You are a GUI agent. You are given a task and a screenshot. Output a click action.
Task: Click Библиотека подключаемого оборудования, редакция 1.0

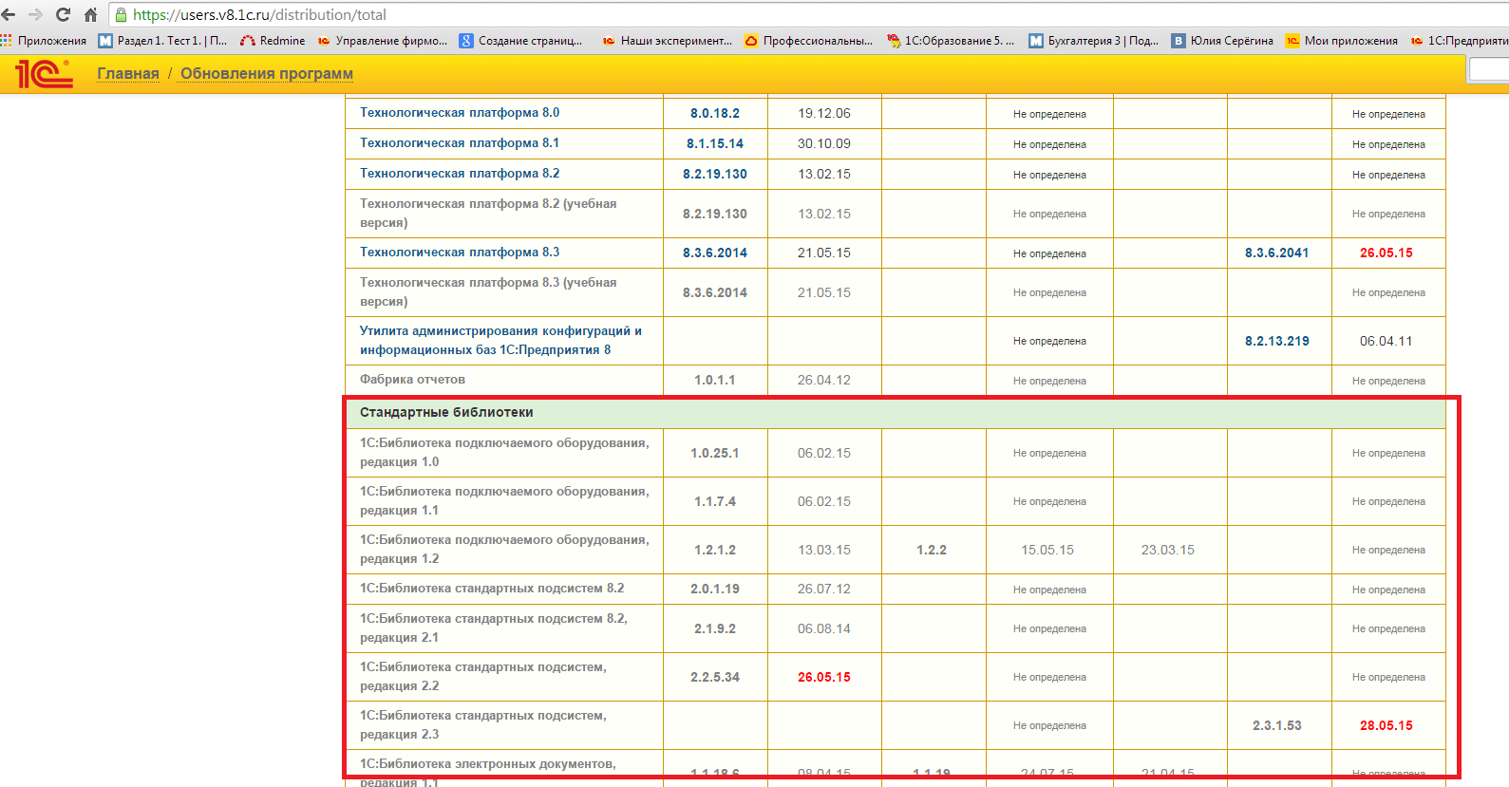(x=504, y=453)
